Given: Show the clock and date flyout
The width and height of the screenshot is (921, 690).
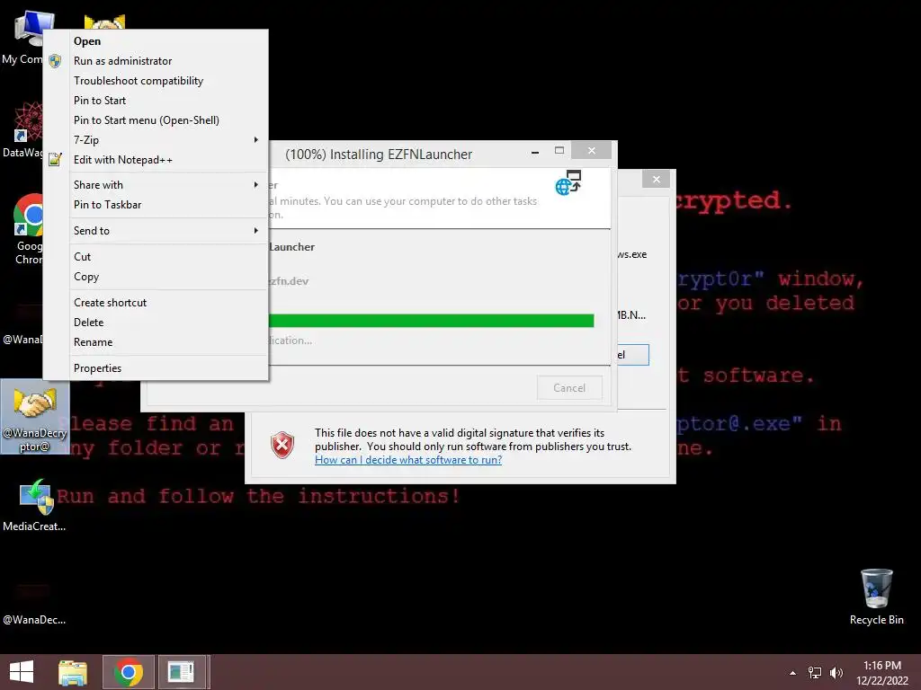Looking at the screenshot, I should coord(881,673).
